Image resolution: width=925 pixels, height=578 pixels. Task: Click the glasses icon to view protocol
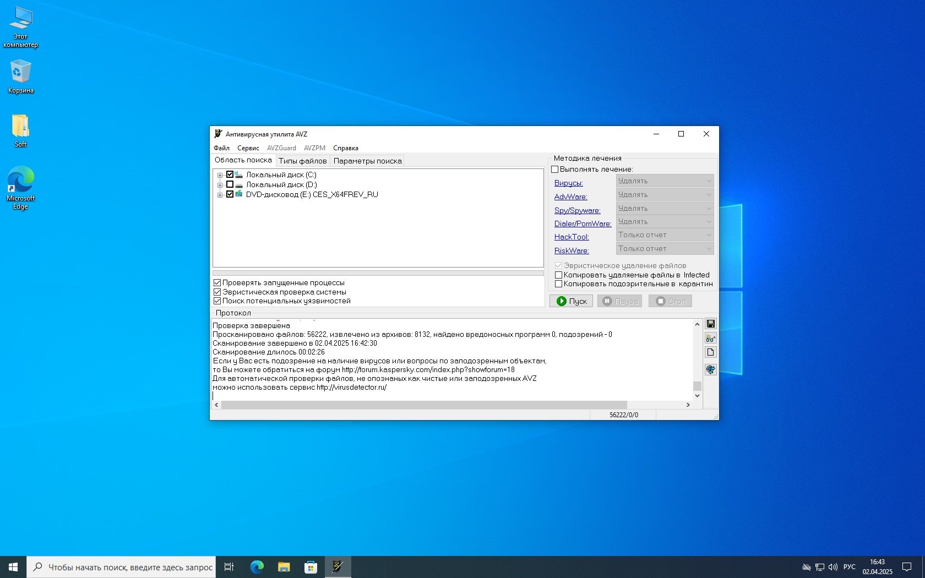(710, 338)
